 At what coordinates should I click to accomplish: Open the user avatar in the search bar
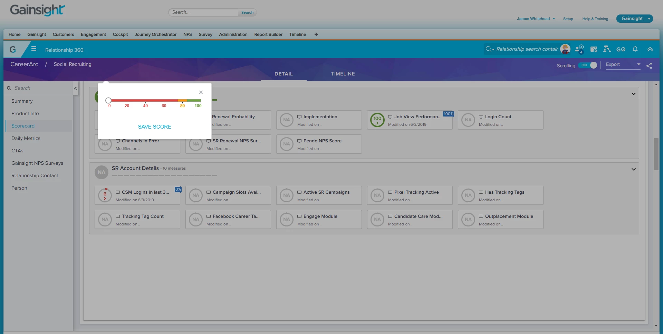click(x=565, y=49)
